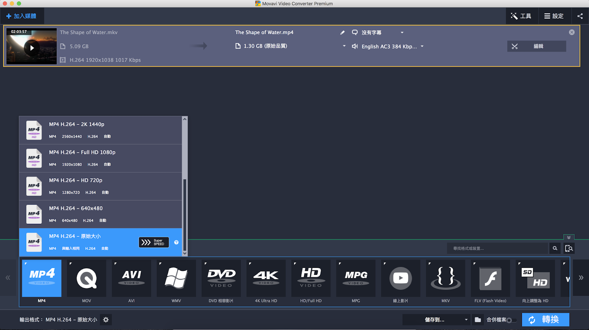
Task: Pick the AVI video format icon
Action: pyautogui.click(x=131, y=278)
